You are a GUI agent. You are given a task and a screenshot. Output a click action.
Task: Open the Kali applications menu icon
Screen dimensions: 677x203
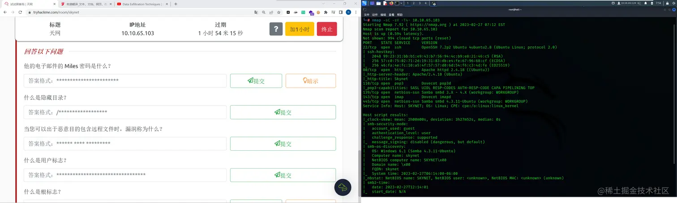[x=364, y=3]
